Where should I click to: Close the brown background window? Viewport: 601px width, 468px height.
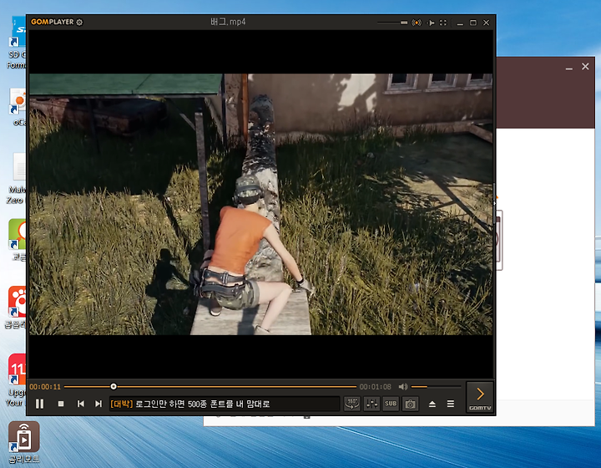click(x=585, y=66)
